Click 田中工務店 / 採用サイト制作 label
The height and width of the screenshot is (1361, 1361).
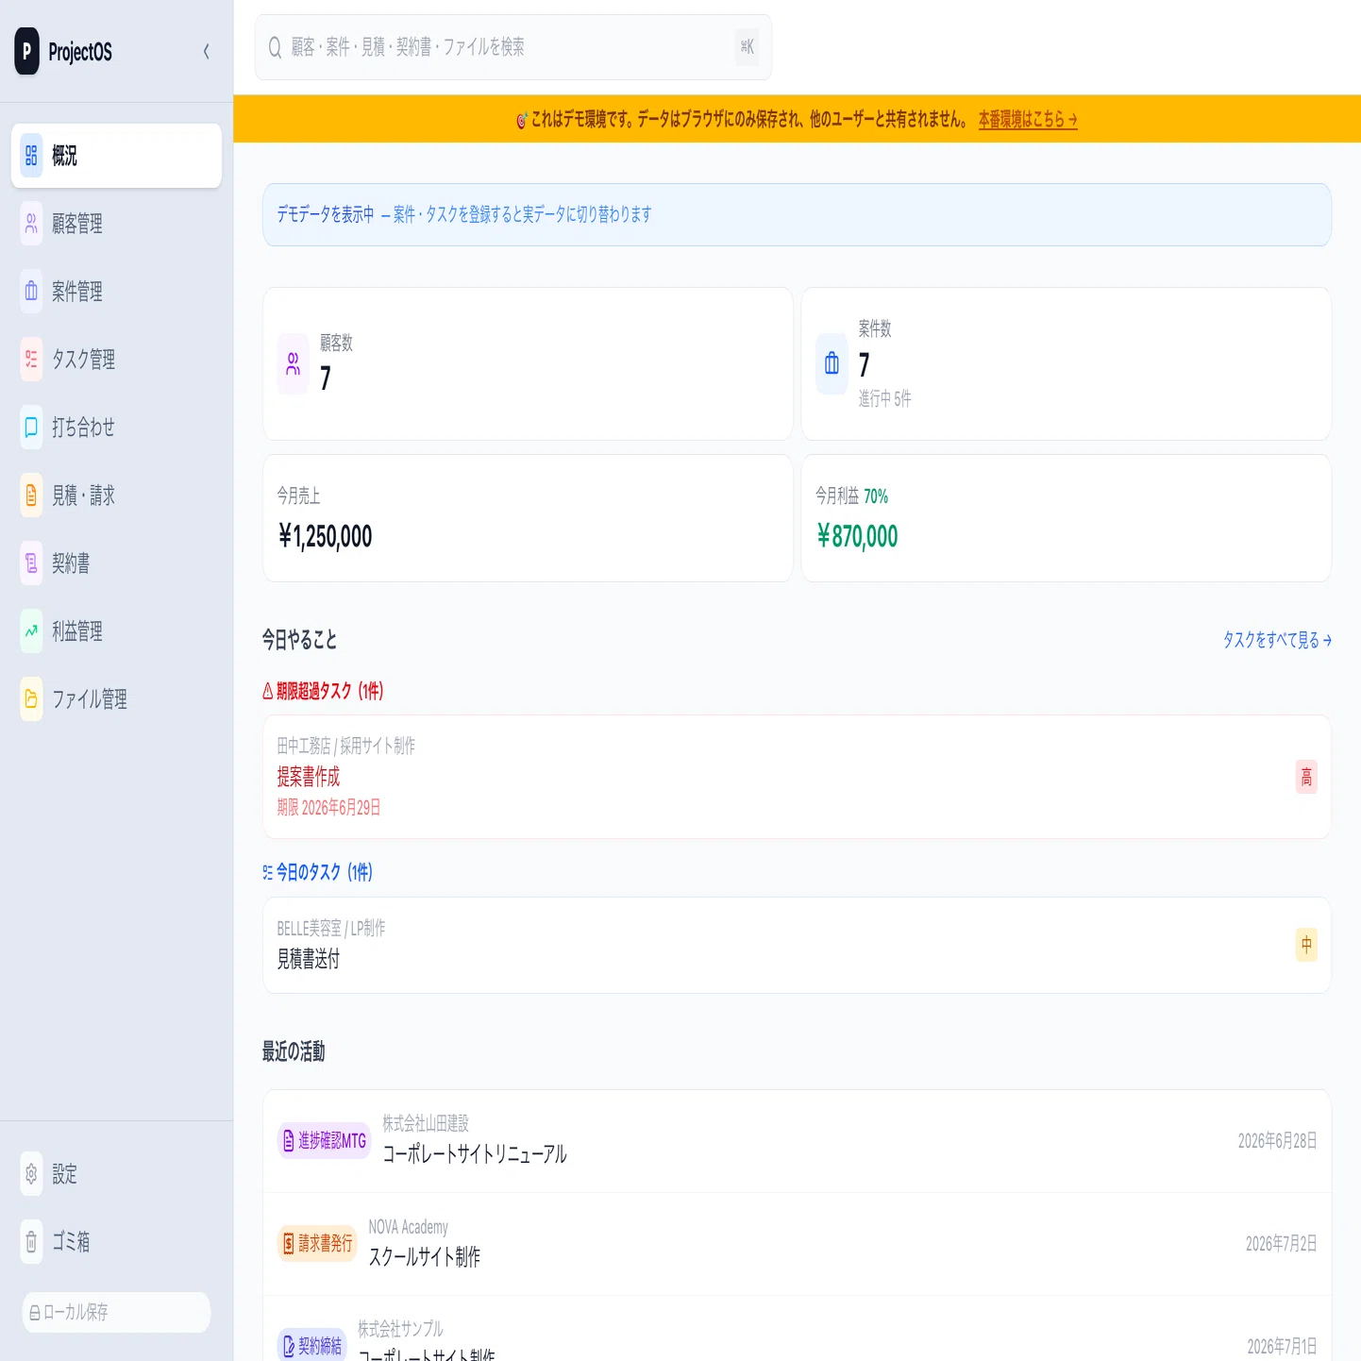click(x=346, y=747)
